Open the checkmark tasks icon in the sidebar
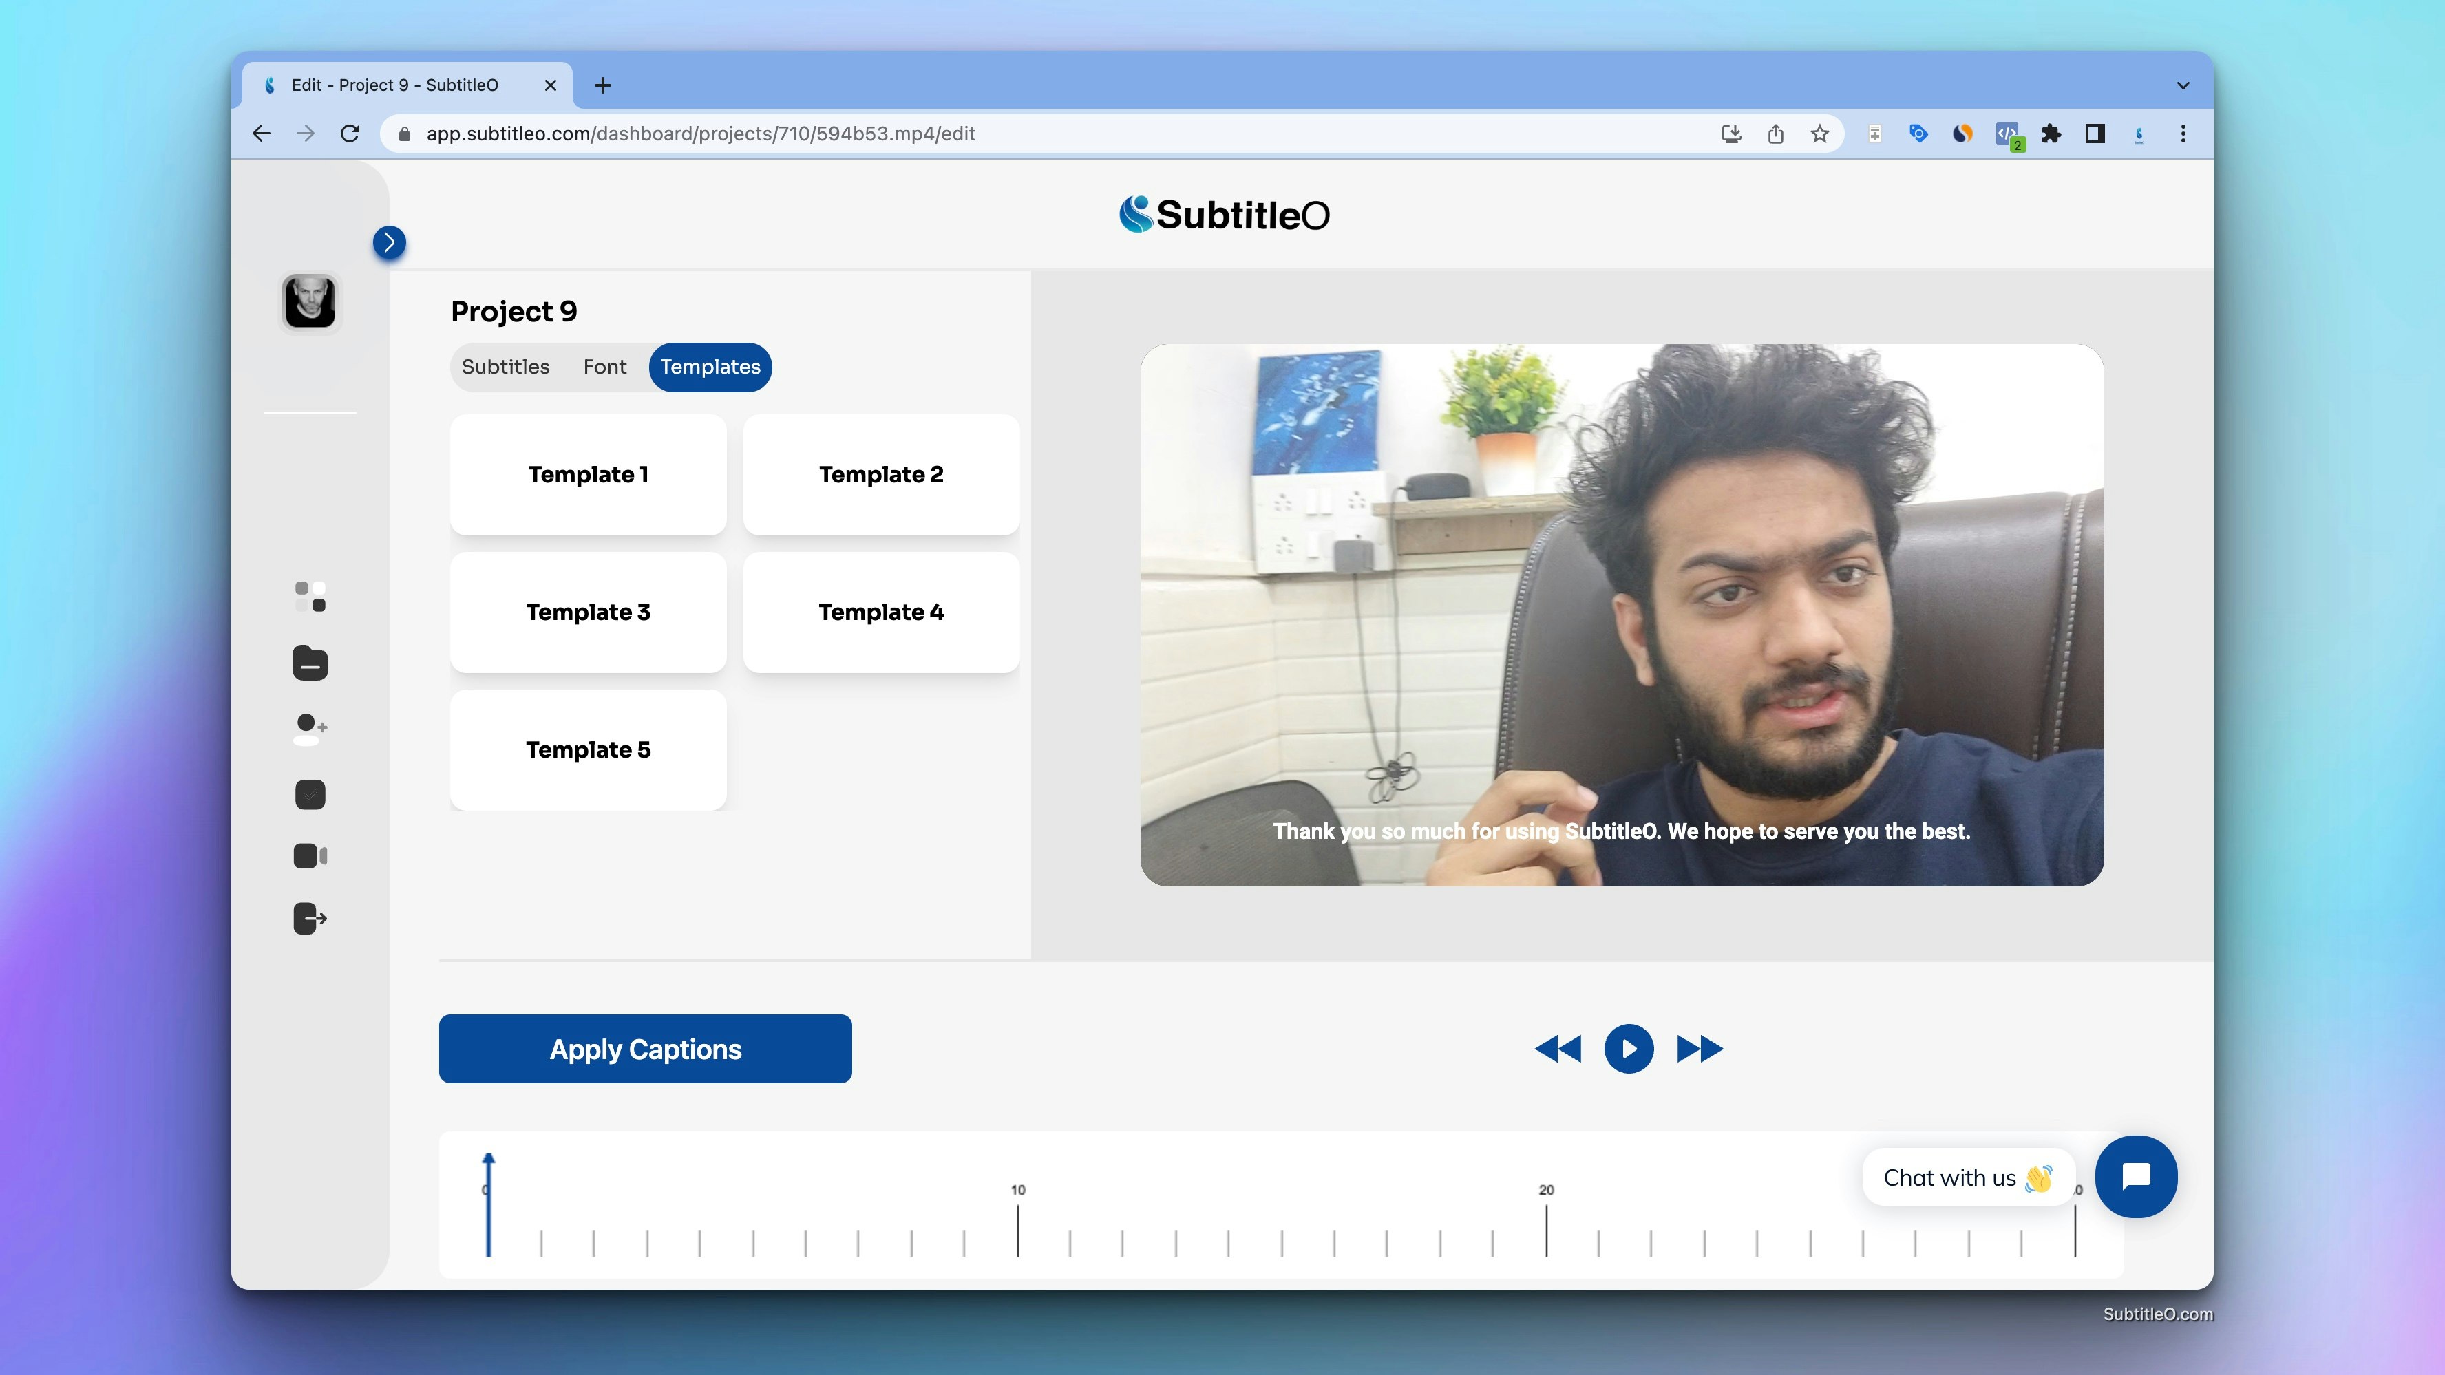Image resolution: width=2445 pixels, height=1375 pixels. tap(310, 794)
